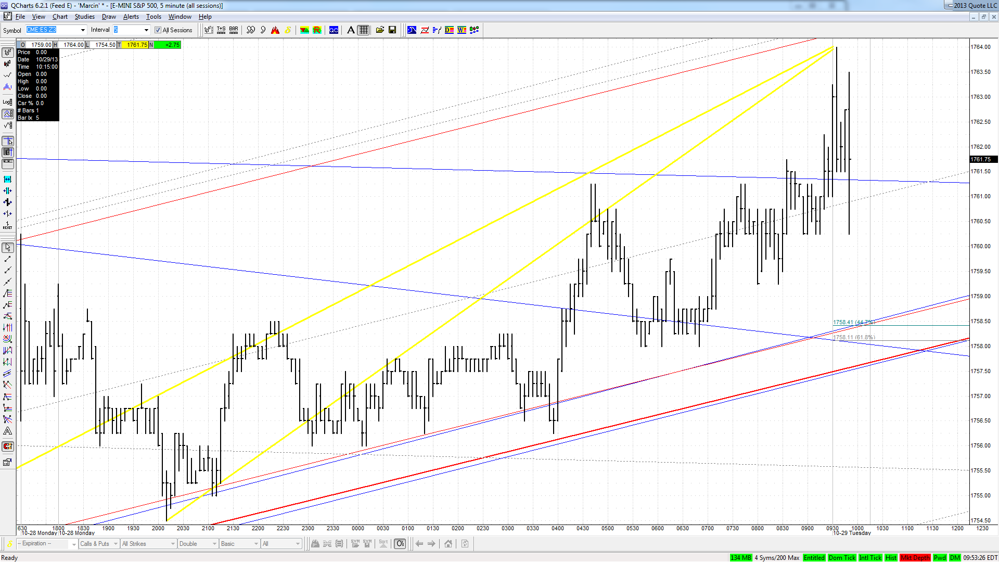The width and height of the screenshot is (999, 562).
Task: Click the open folder icon
Action: tap(380, 30)
